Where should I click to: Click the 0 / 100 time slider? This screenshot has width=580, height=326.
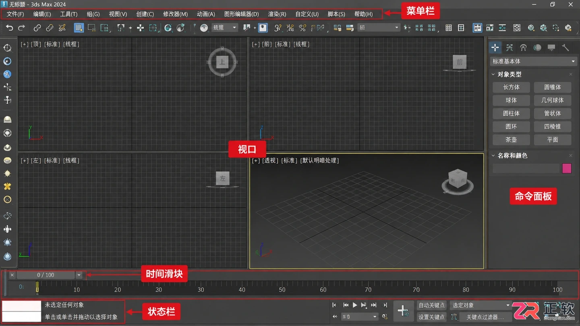pos(46,275)
